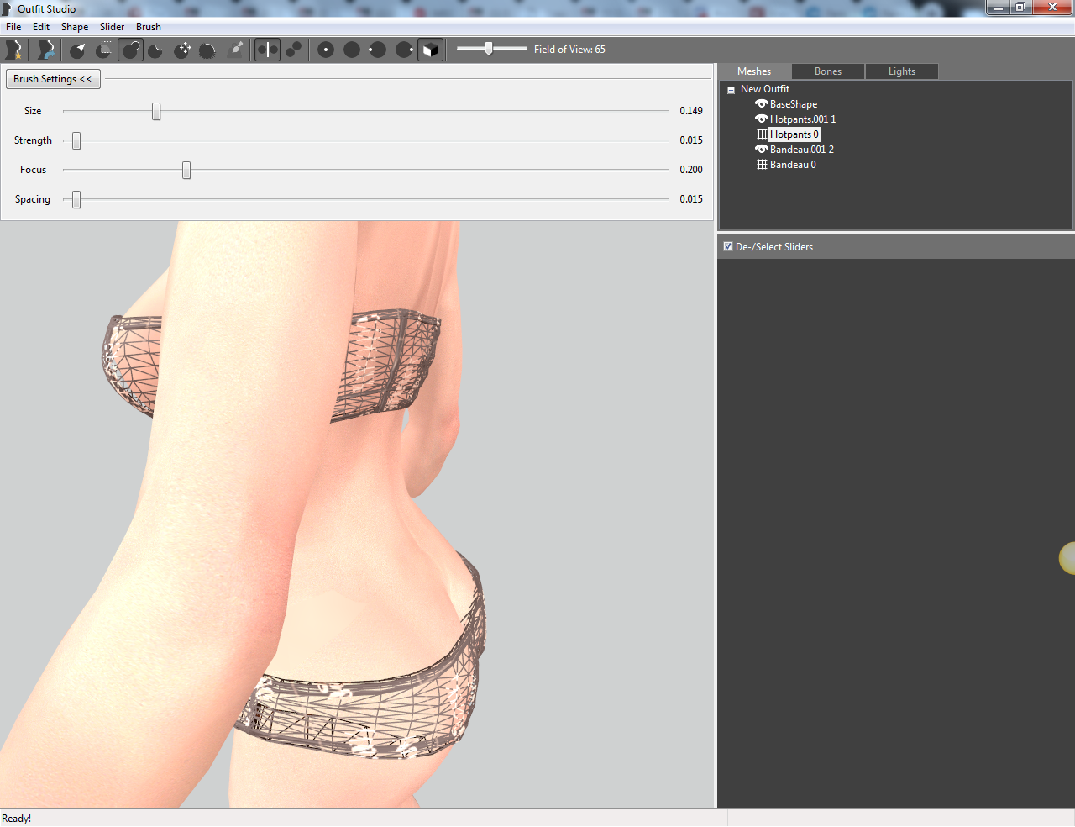Uncheck the De-/Select Sliders checkbox
The image size is (1075, 827).
[728, 246]
